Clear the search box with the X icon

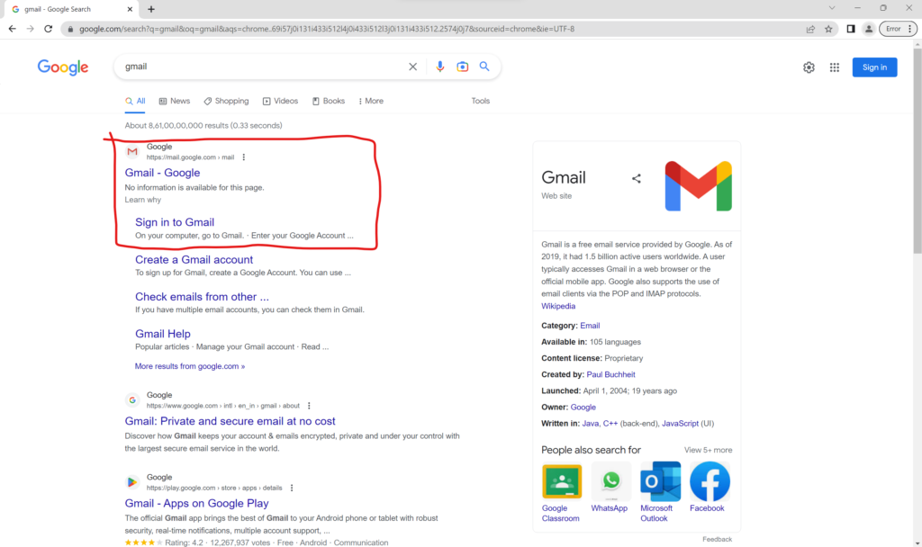412,67
